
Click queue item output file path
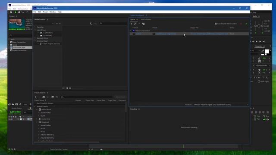(209, 34)
